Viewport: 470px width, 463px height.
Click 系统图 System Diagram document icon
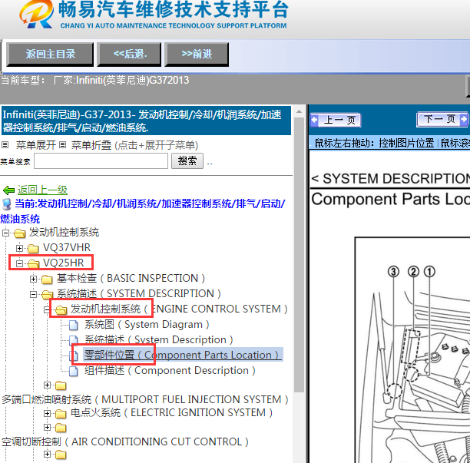74,325
